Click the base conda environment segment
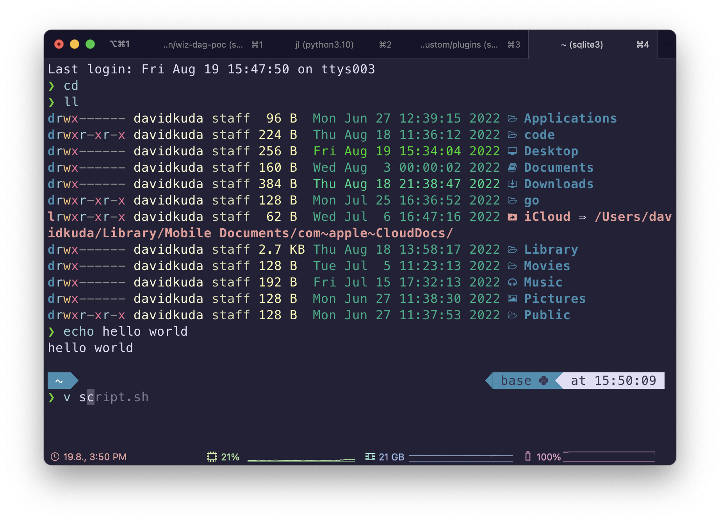This screenshot has height=523, width=720. coord(523,381)
